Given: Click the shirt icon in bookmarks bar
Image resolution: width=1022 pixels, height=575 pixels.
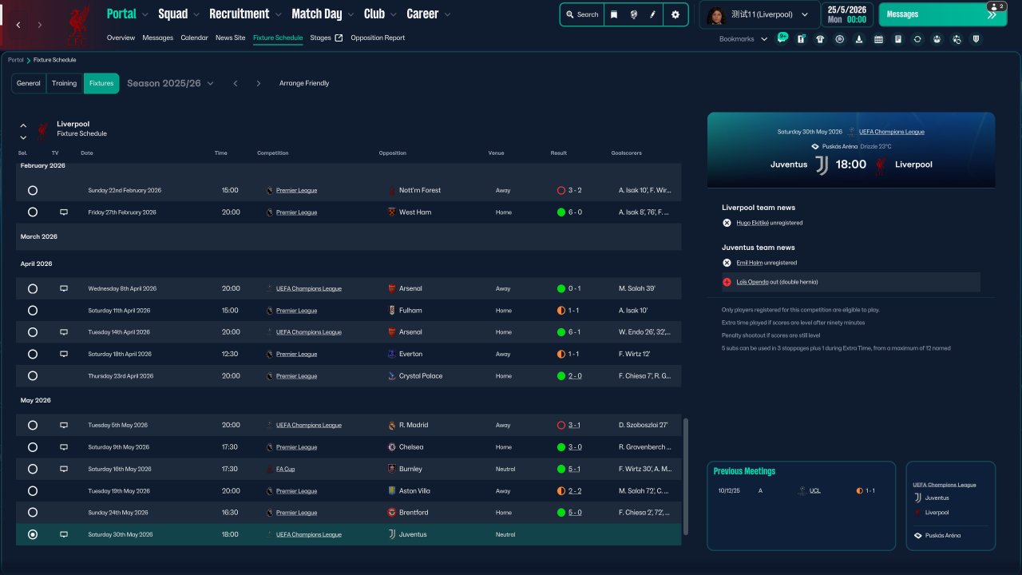Looking at the screenshot, I should tap(820, 39).
